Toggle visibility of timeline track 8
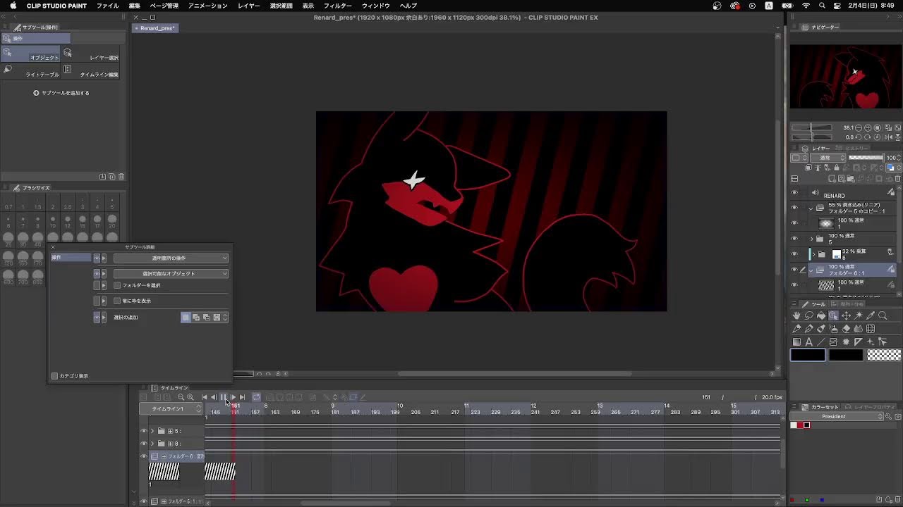The width and height of the screenshot is (903, 507). point(144,444)
